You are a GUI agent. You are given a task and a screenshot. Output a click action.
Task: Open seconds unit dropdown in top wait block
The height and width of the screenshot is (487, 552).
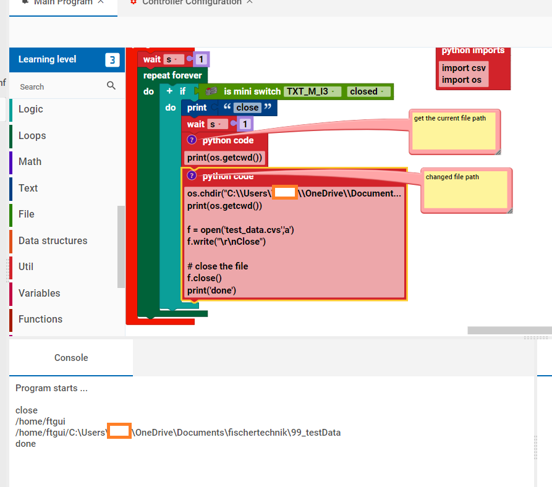(174, 59)
